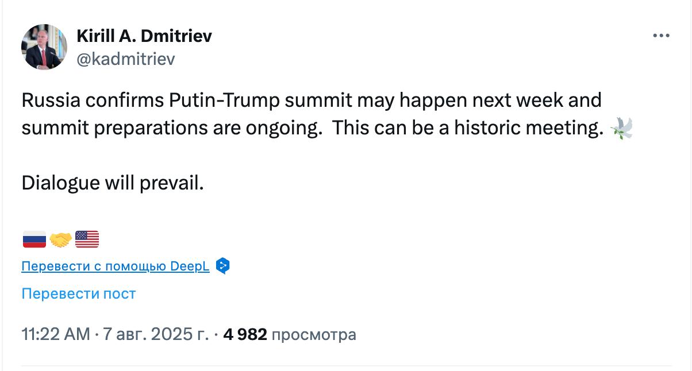Click the Russian flag emoji
Viewport: 692px width, 371px height.
pos(34,239)
